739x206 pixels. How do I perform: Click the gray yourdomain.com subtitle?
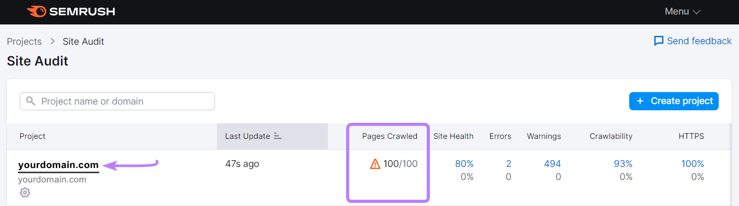52,179
